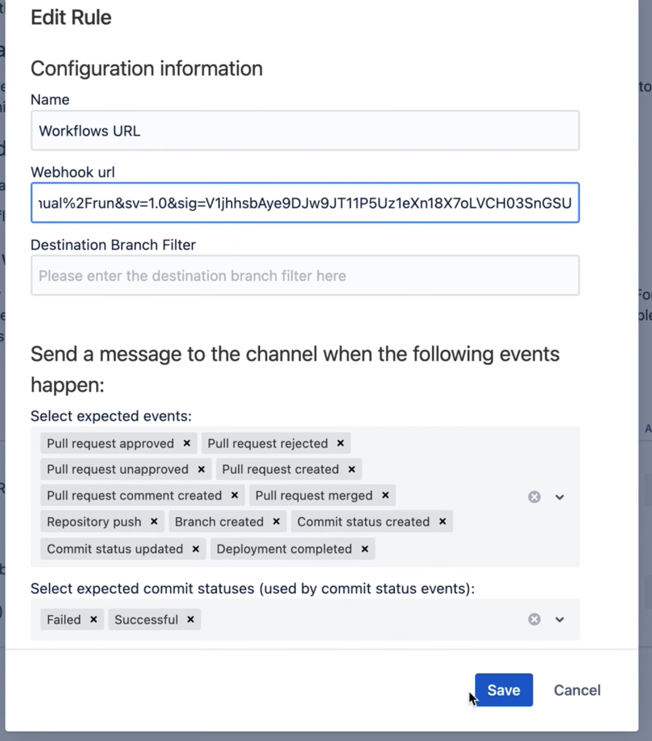Remove the Pull request unapproved tag

click(201, 469)
